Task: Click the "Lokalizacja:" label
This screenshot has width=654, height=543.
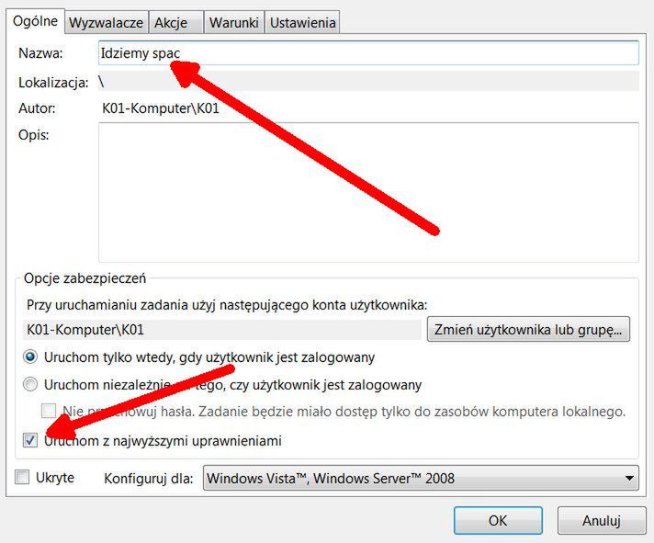Action: point(53,83)
